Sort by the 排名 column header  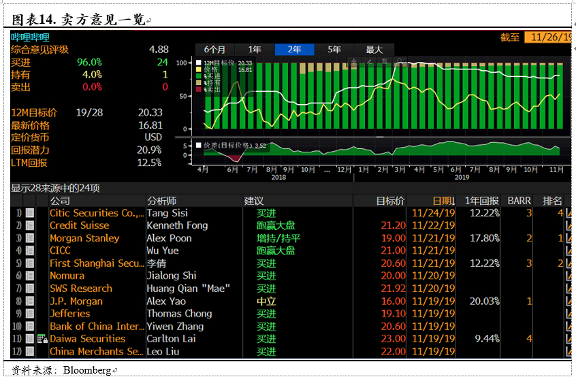pos(552,201)
